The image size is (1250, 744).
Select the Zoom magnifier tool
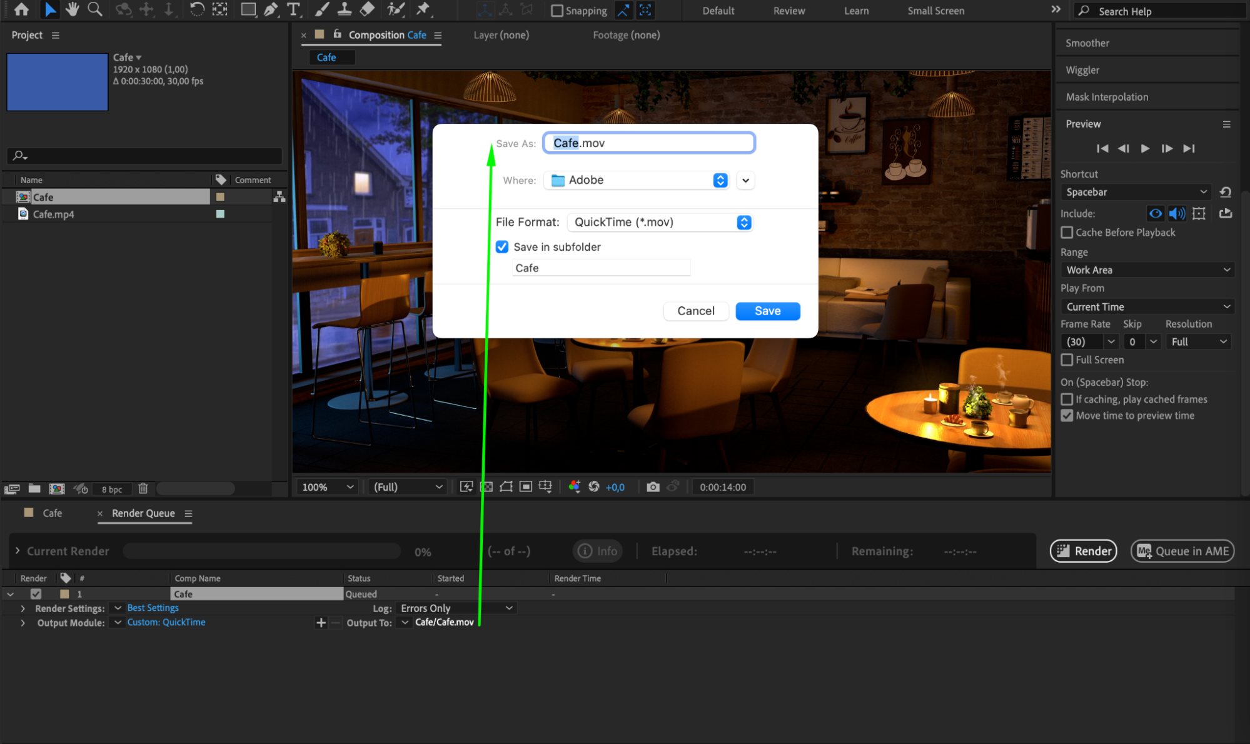pyautogui.click(x=95, y=9)
